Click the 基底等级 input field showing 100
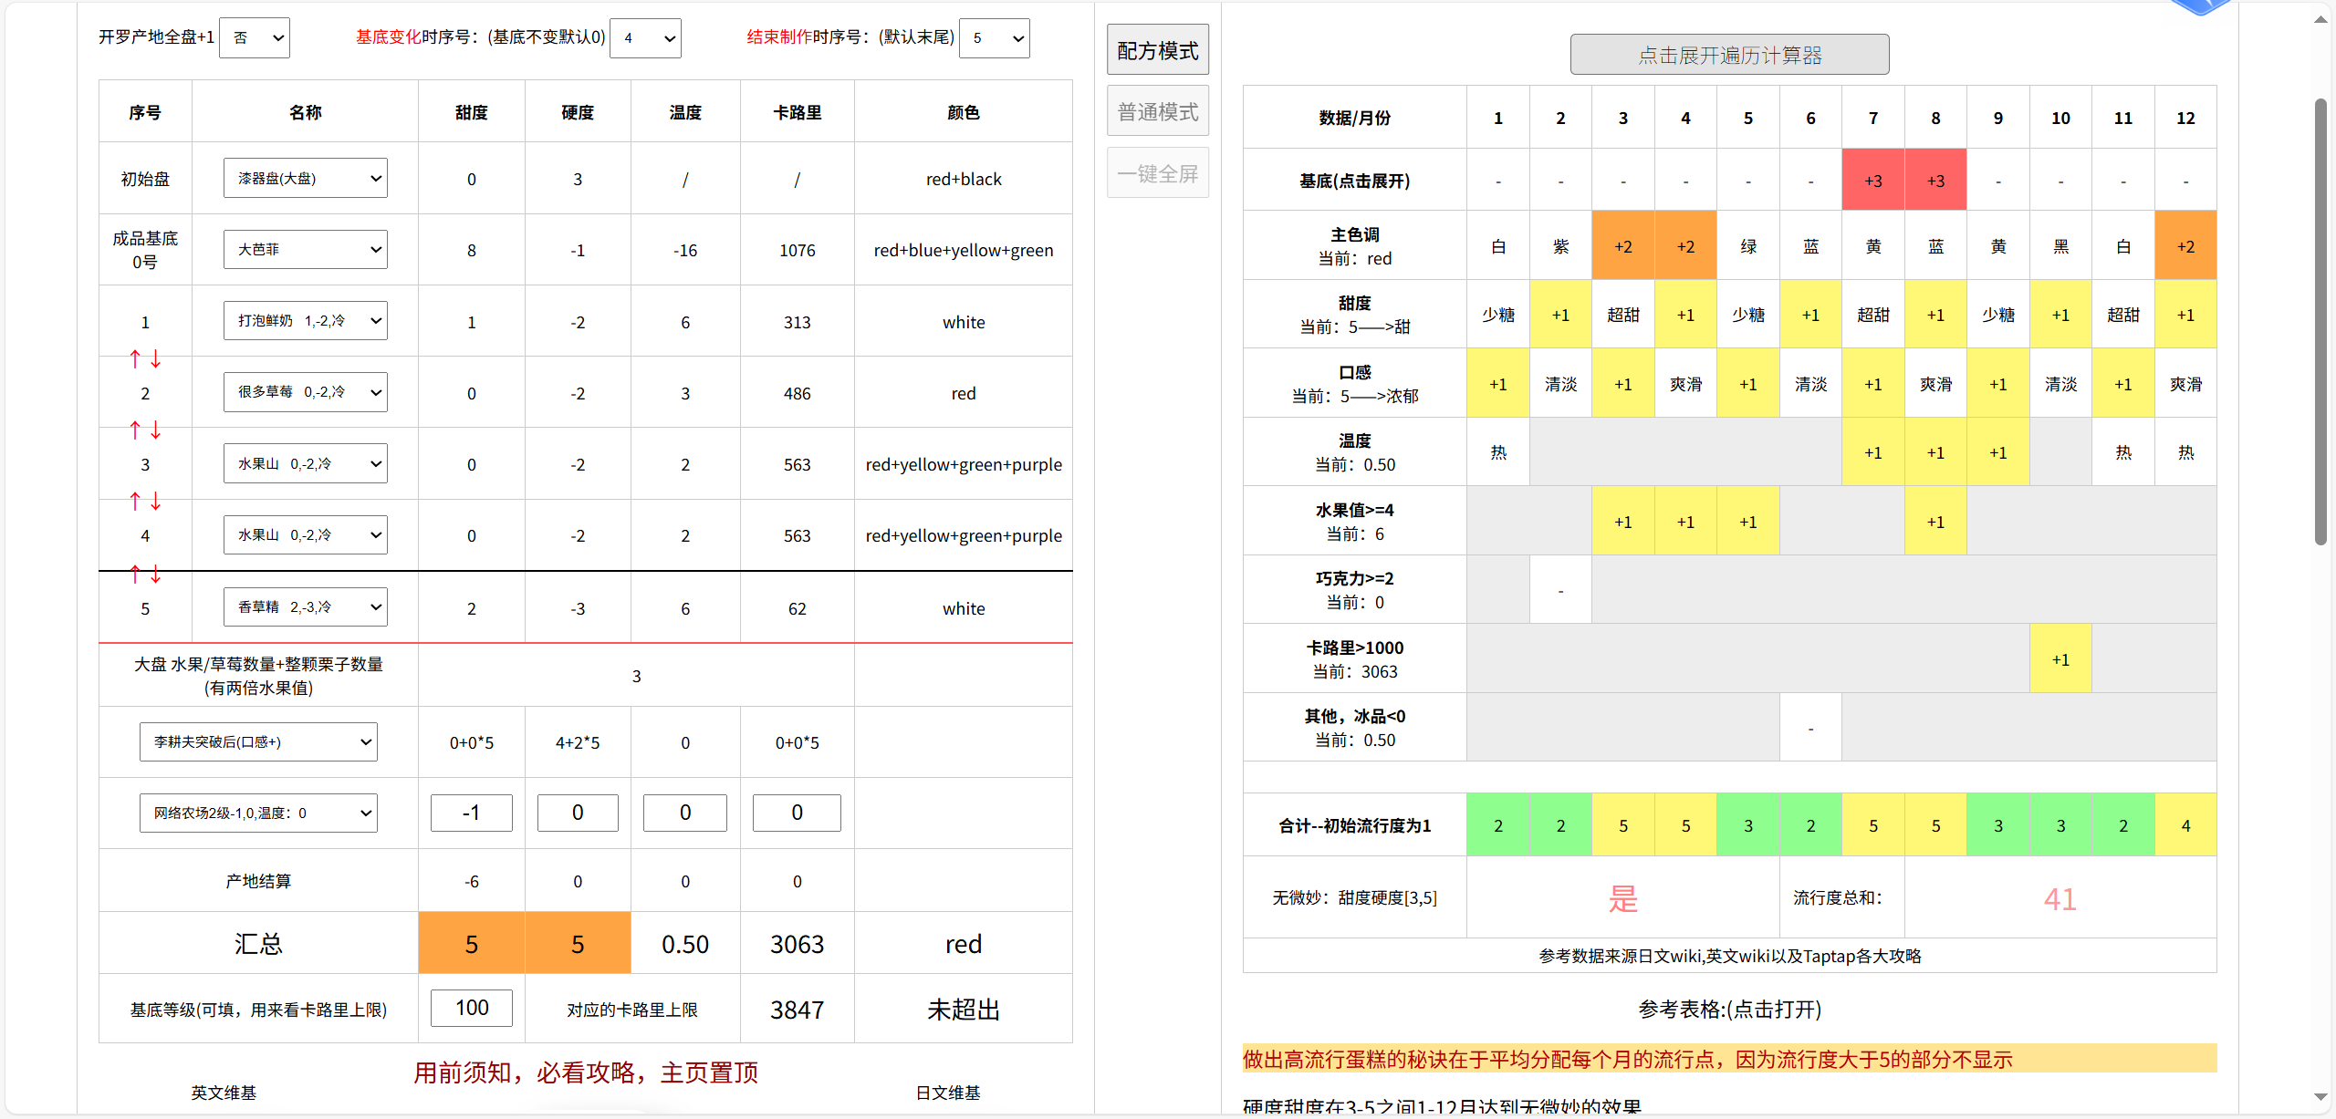2336x1119 pixels. click(x=472, y=1008)
